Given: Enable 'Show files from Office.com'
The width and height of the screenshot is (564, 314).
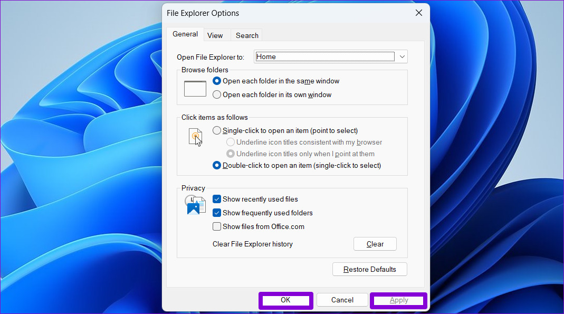Looking at the screenshot, I should point(216,226).
